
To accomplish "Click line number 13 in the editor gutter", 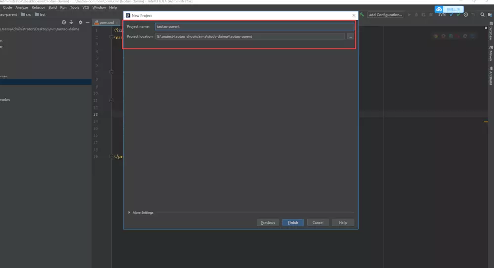I will pyautogui.click(x=95, y=115).
